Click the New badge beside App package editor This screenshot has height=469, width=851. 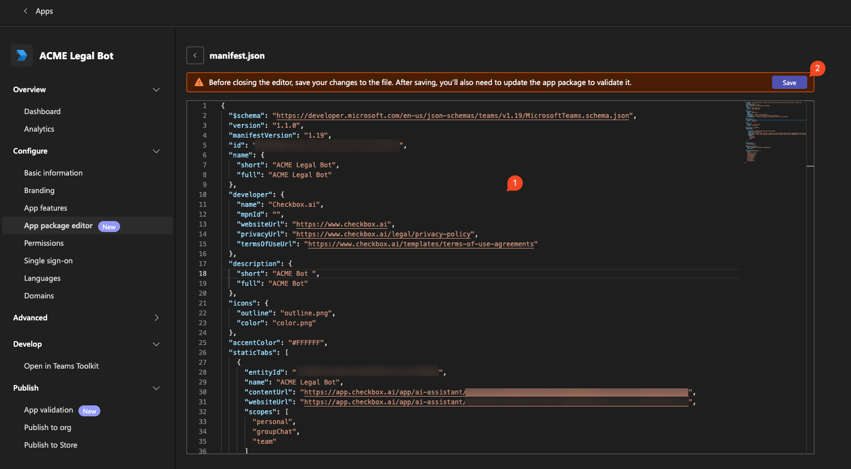tap(109, 227)
